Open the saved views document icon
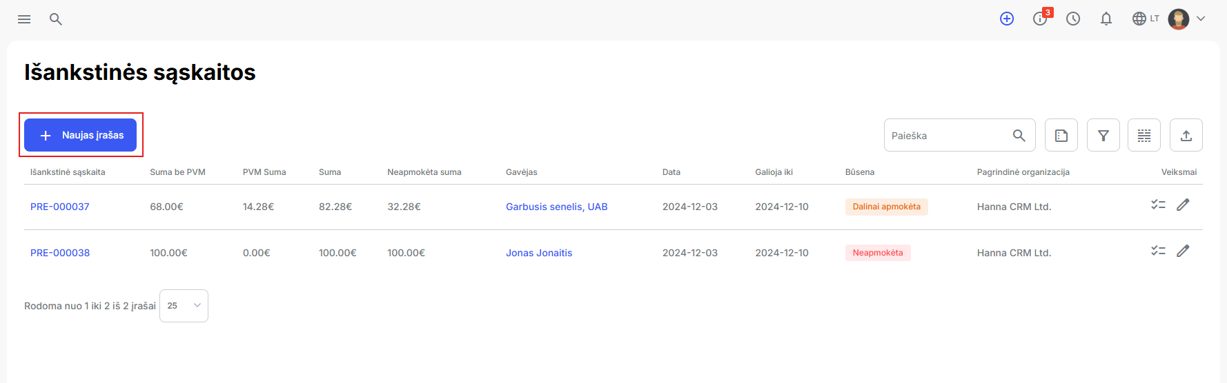Image resolution: width=1227 pixels, height=383 pixels. 1061,135
